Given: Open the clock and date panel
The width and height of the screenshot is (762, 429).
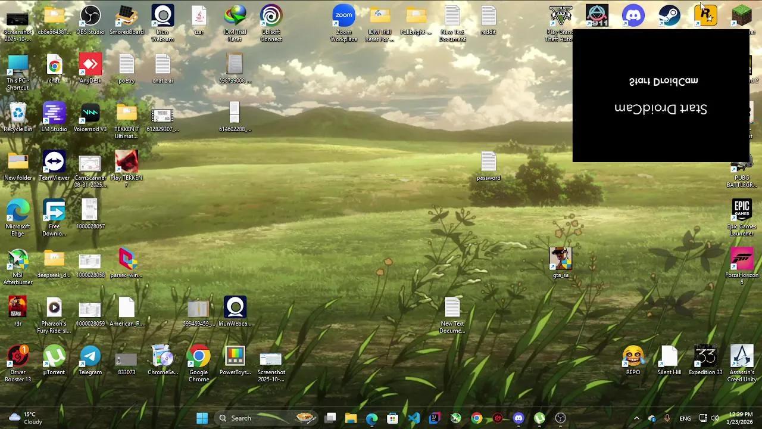Looking at the screenshot, I should click(741, 418).
